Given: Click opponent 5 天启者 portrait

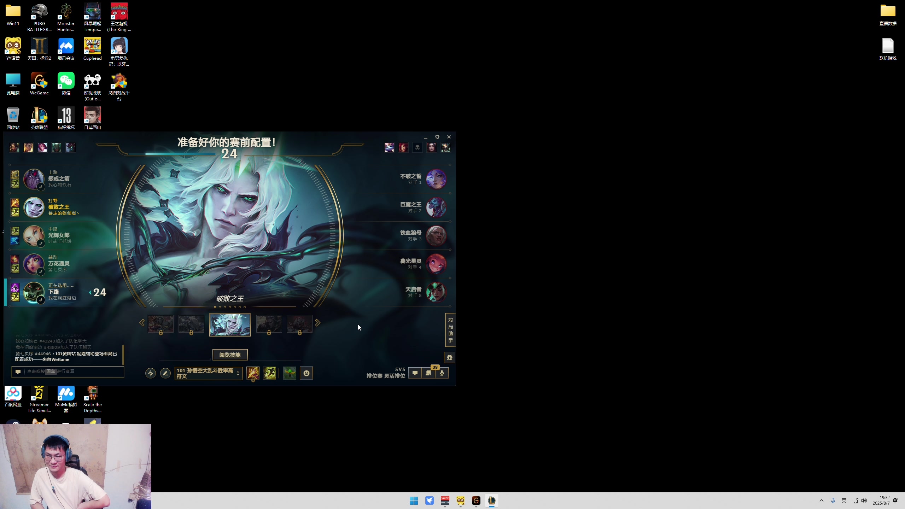Looking at the screenshot, I should click(436, 292).
